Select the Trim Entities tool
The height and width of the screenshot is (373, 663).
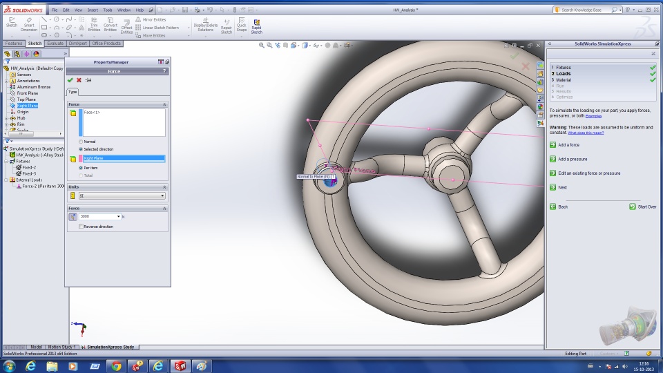(94, 25)
